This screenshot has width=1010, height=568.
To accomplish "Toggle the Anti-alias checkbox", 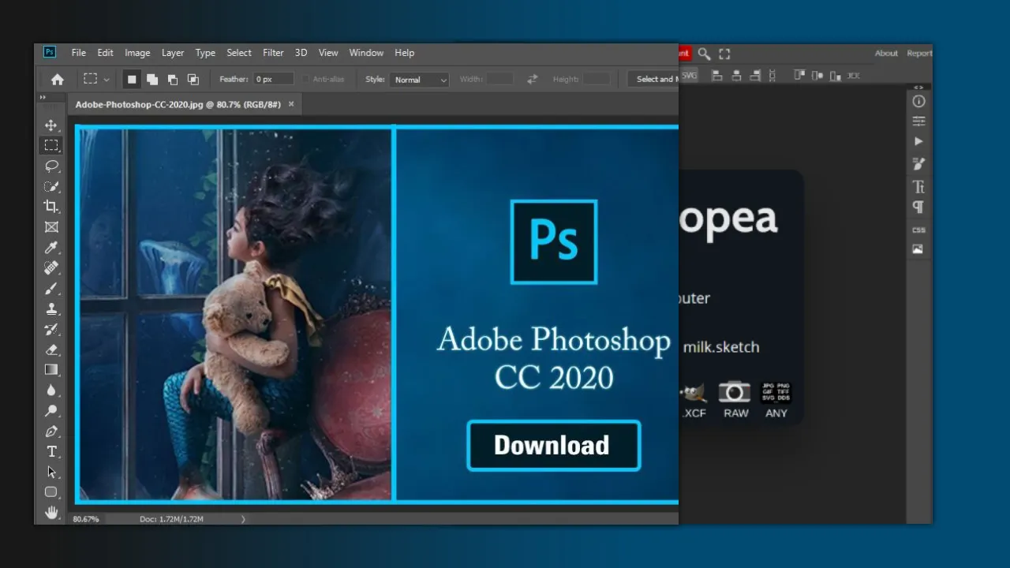I will [306, 80].
